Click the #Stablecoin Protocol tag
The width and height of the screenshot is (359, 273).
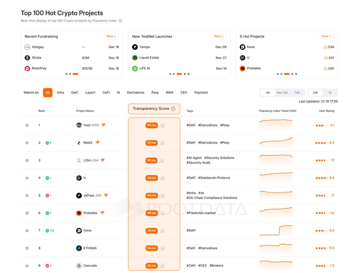(x=214, y=178)
